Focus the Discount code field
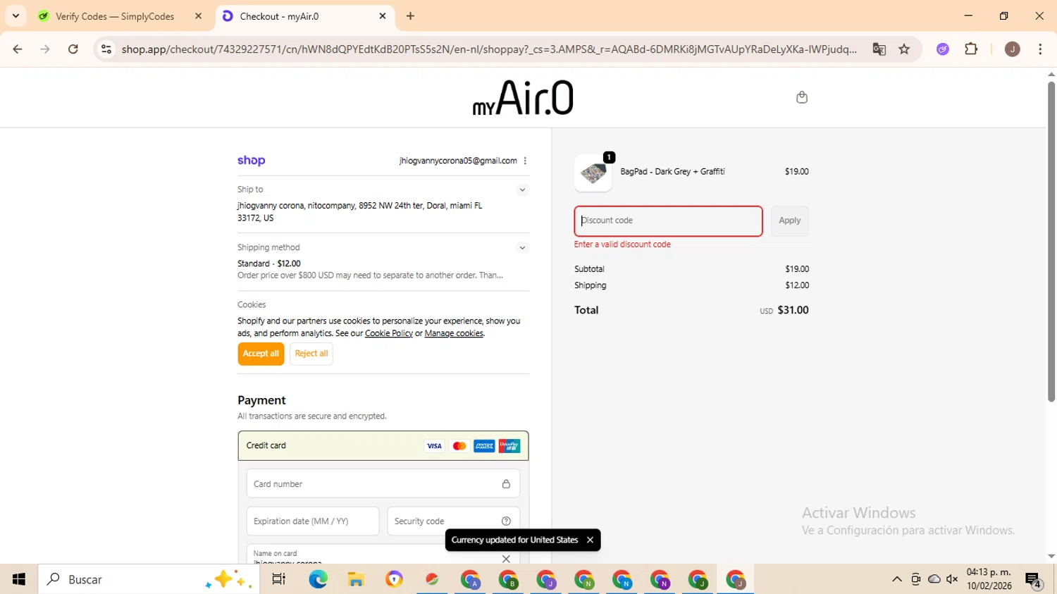Screen dimensions: 1057x594 coord(668,221)
